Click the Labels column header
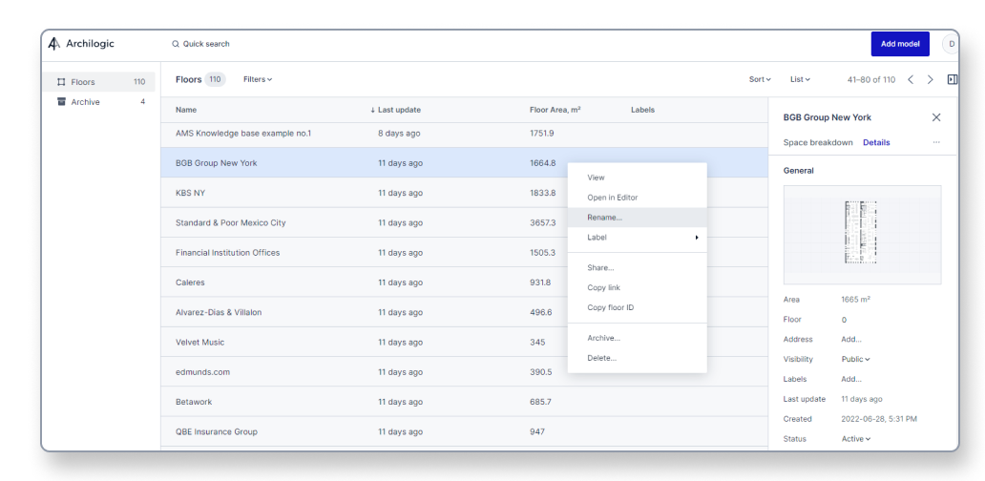 (642, 110)
